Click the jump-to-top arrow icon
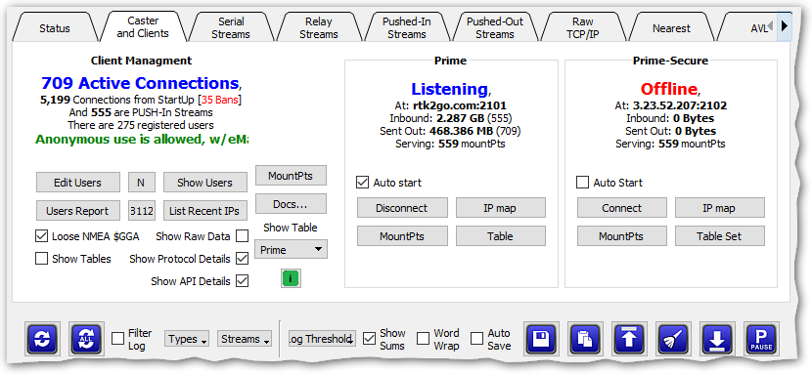Viewport: 812px width, 374px height. pyautogui.click(x=629, y=340)
